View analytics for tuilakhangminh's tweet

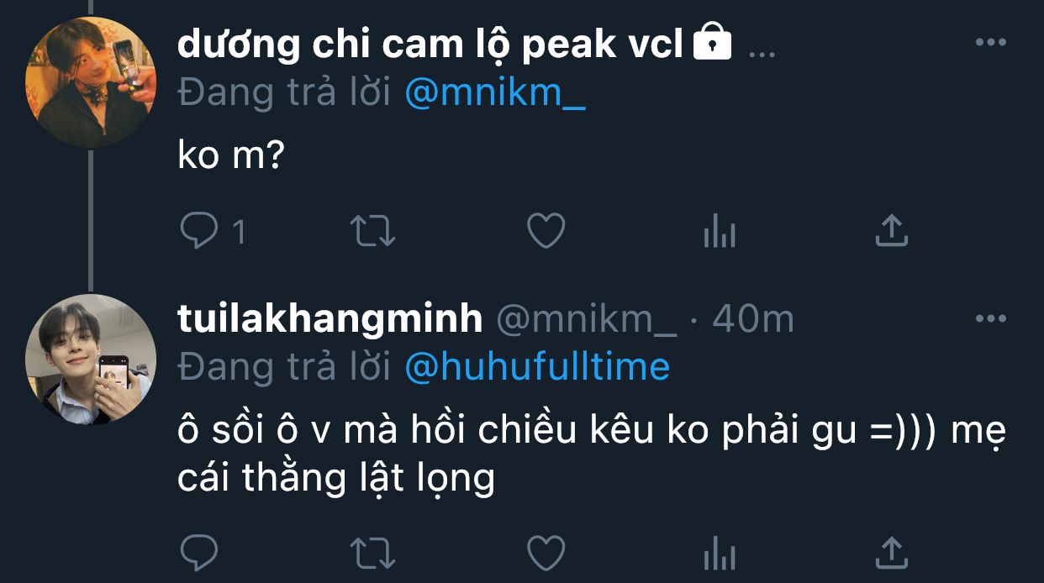pos(720,553)
